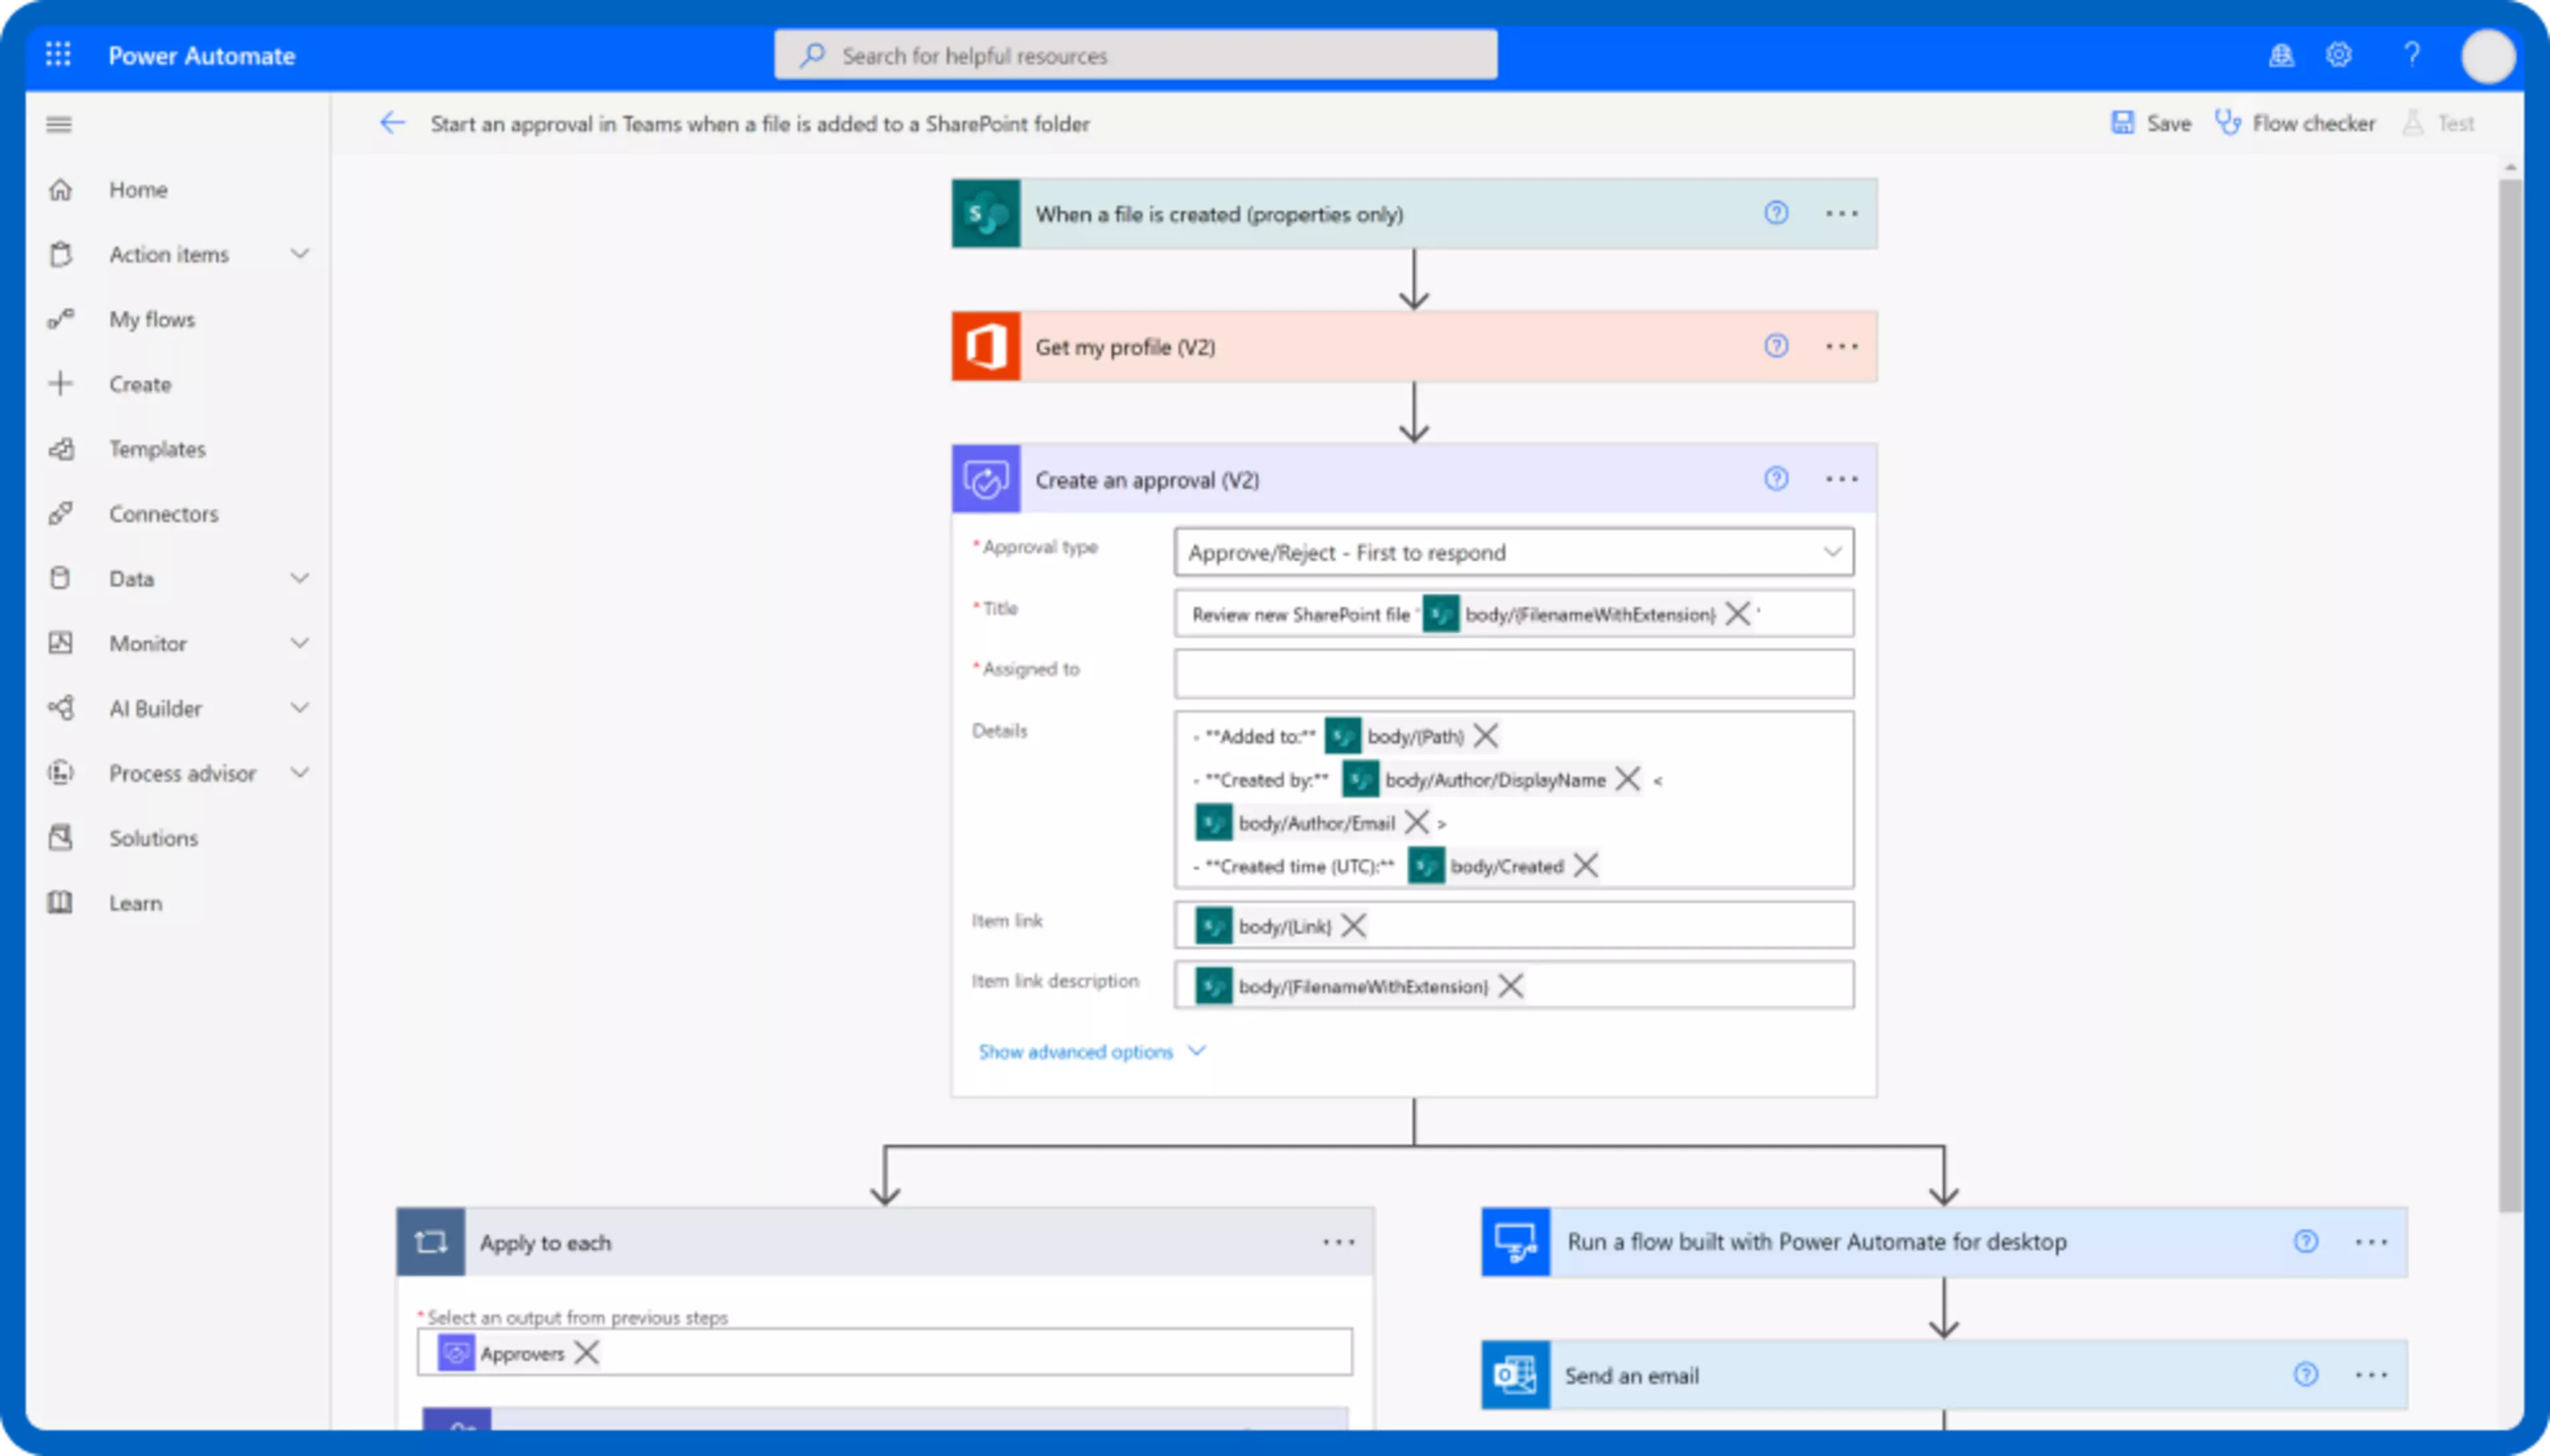Open more options for When a file is created

[x=1842, y=213]
